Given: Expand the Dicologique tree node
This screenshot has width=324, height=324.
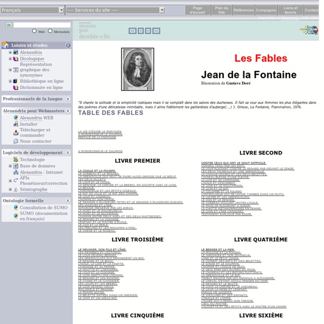Looking at the screenshot, I should (x=10, y=59).
